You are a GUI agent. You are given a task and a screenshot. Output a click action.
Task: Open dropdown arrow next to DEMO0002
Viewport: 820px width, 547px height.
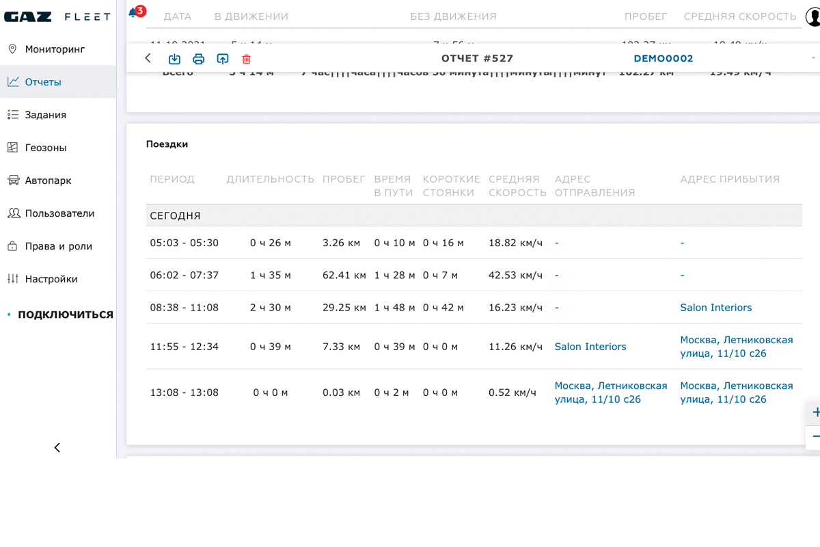pyautogui.click(x=813, y=58)
